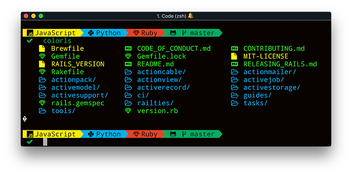Click the file icon beside MIT-LICENSE
This screenshot has width=352, height=176.
click(235, 56)
